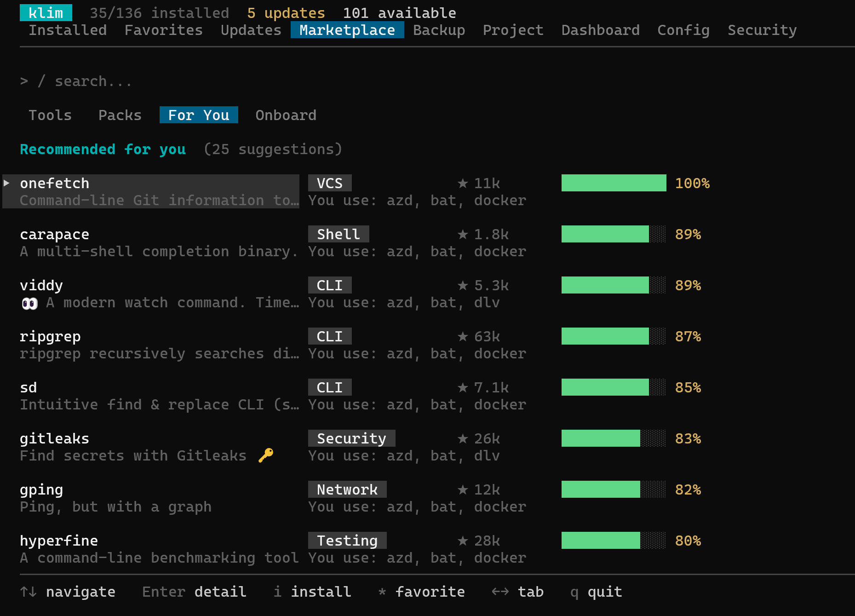Click the star icon beside onefetch's 11k

(x=463, y=184)
